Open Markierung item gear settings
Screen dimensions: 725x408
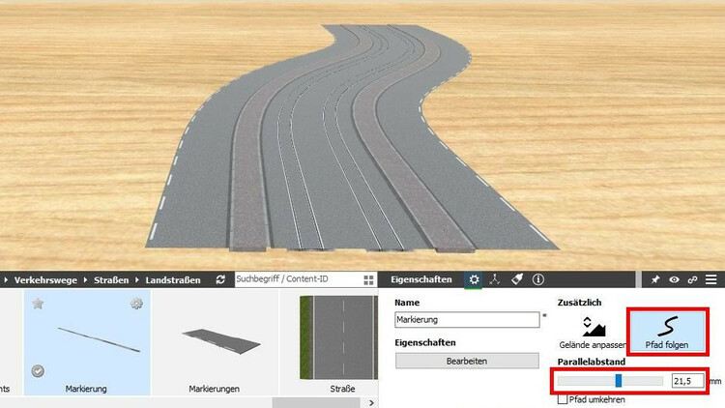(x=136, y=304)
